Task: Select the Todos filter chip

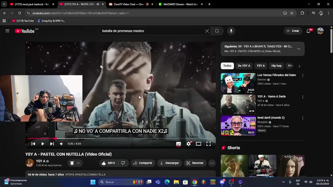Action: [x=227, y=66]
